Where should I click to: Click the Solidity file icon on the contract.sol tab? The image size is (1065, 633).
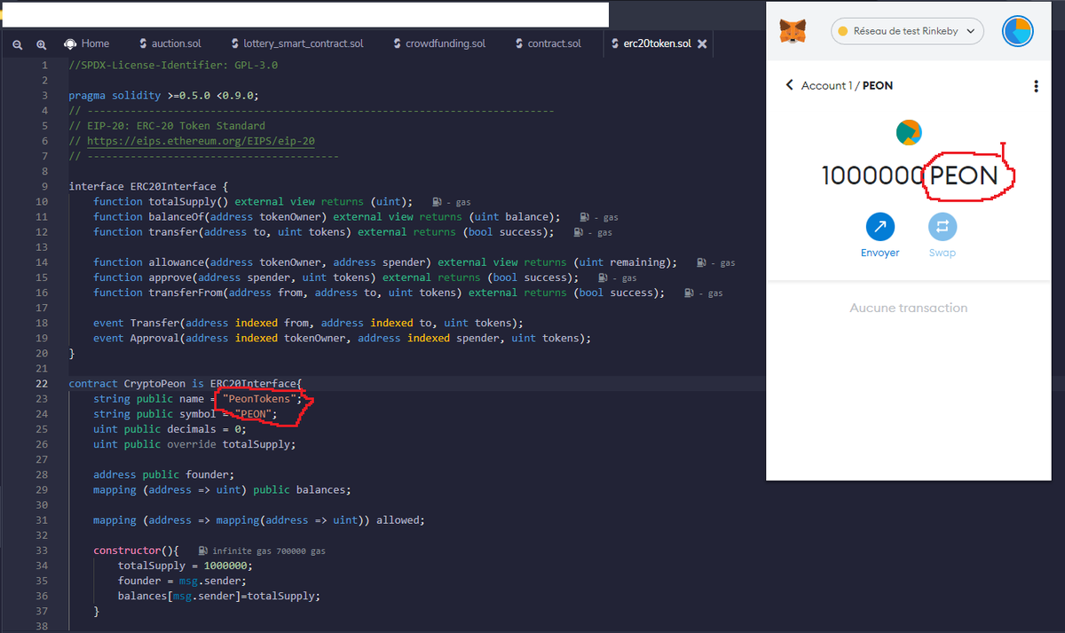519,43
